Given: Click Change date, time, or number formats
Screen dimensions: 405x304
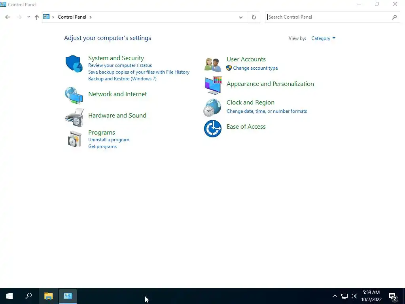Looking at the screenshot, I should (267, 111).
